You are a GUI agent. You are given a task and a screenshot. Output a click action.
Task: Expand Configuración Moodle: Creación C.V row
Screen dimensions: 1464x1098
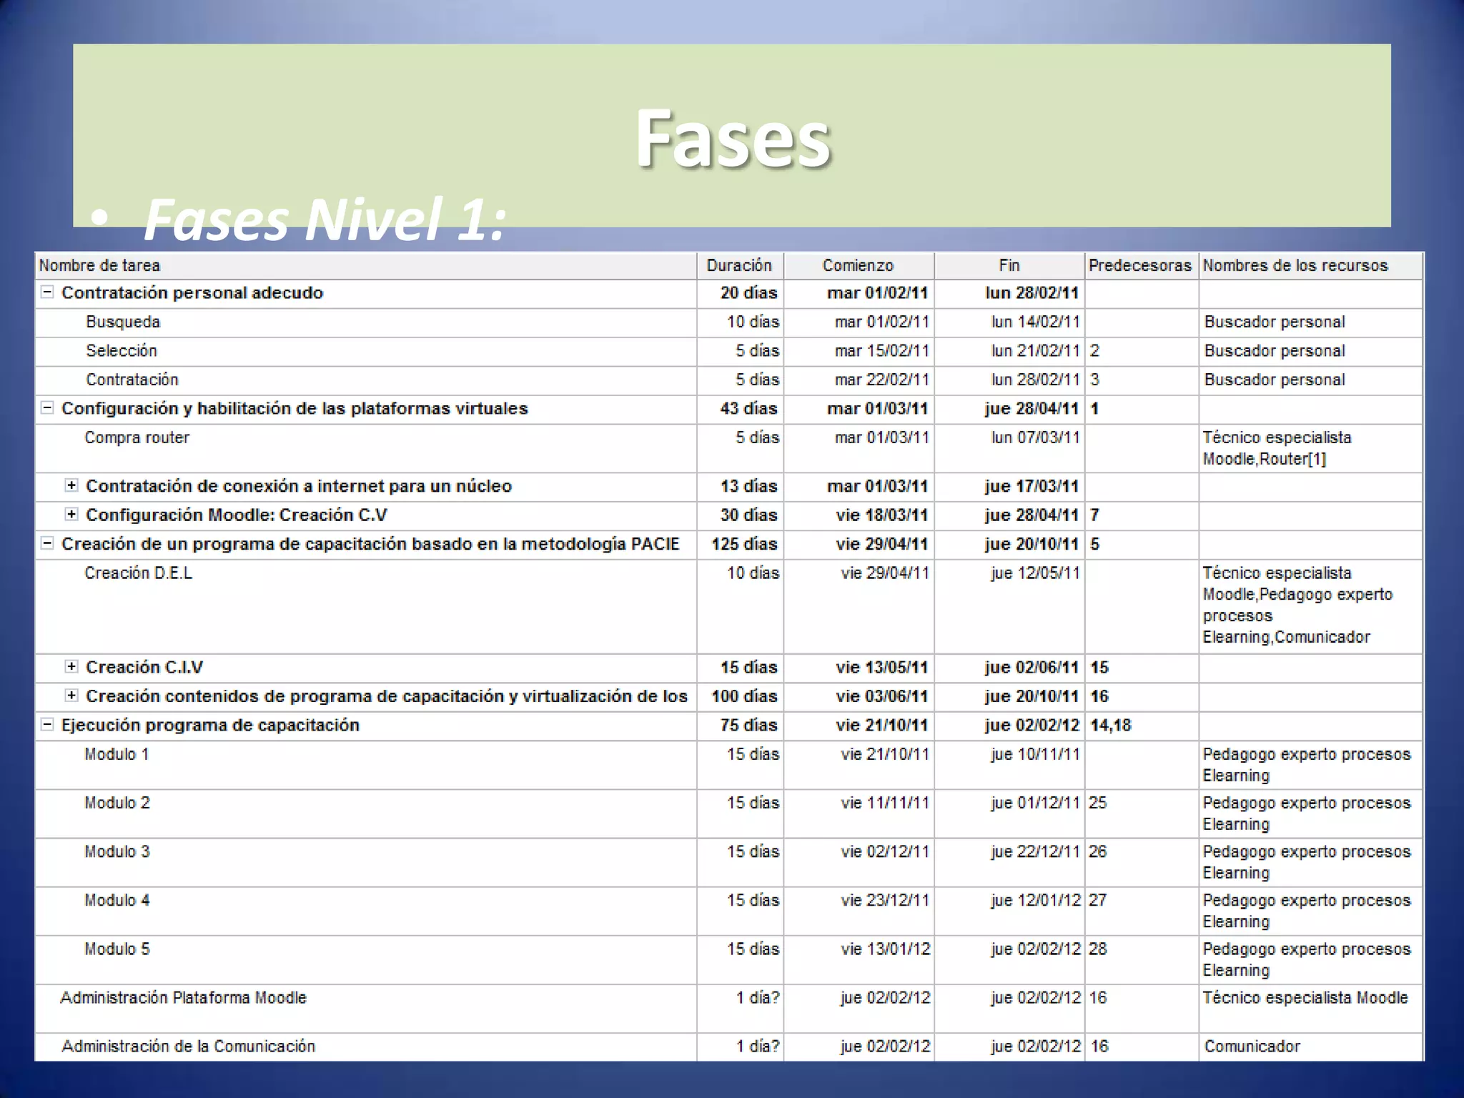[71, 513]
